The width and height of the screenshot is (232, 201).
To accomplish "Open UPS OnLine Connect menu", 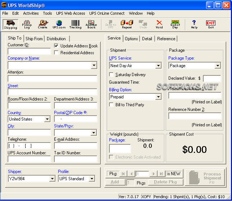I will [107, 13].
